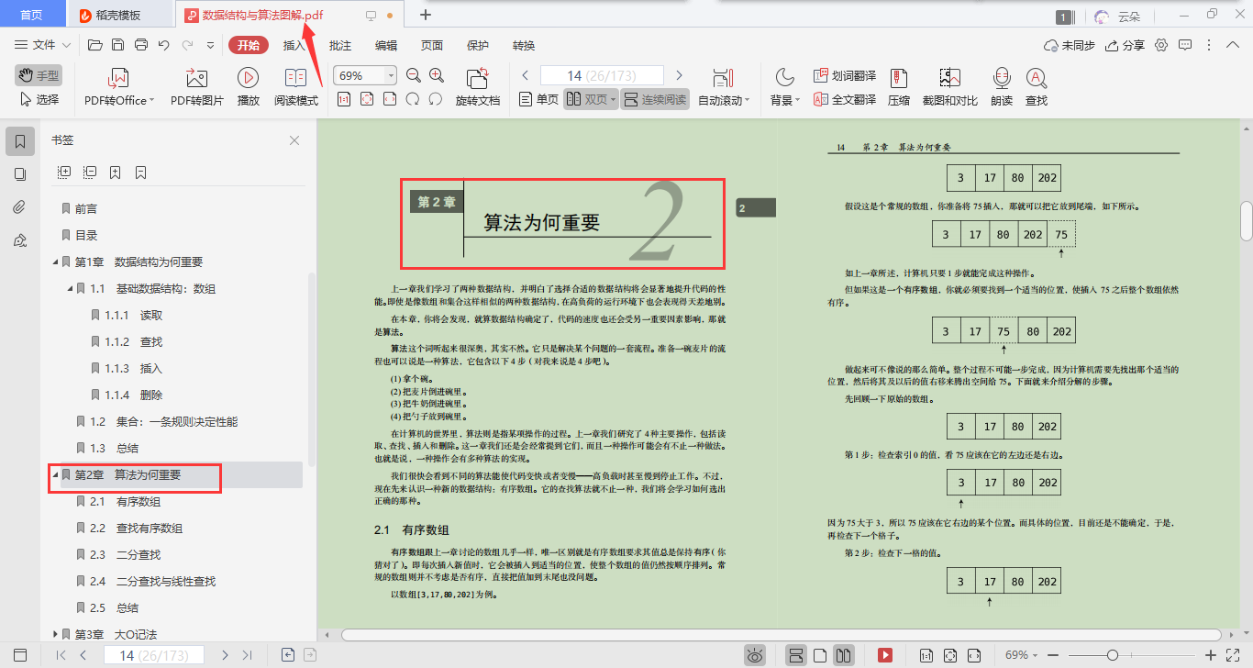Go to next page with toolbar right arrow

[679, 75]
